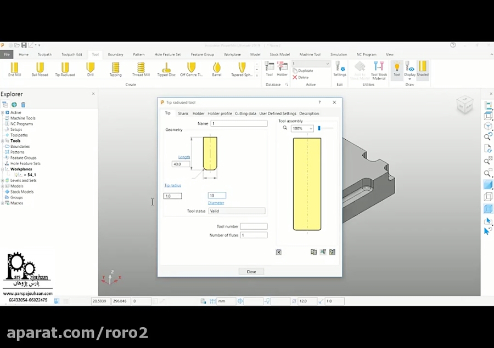Select the End Mill tool creation icon
Viewport: 494px width, 348px height.
coord(15,69)
